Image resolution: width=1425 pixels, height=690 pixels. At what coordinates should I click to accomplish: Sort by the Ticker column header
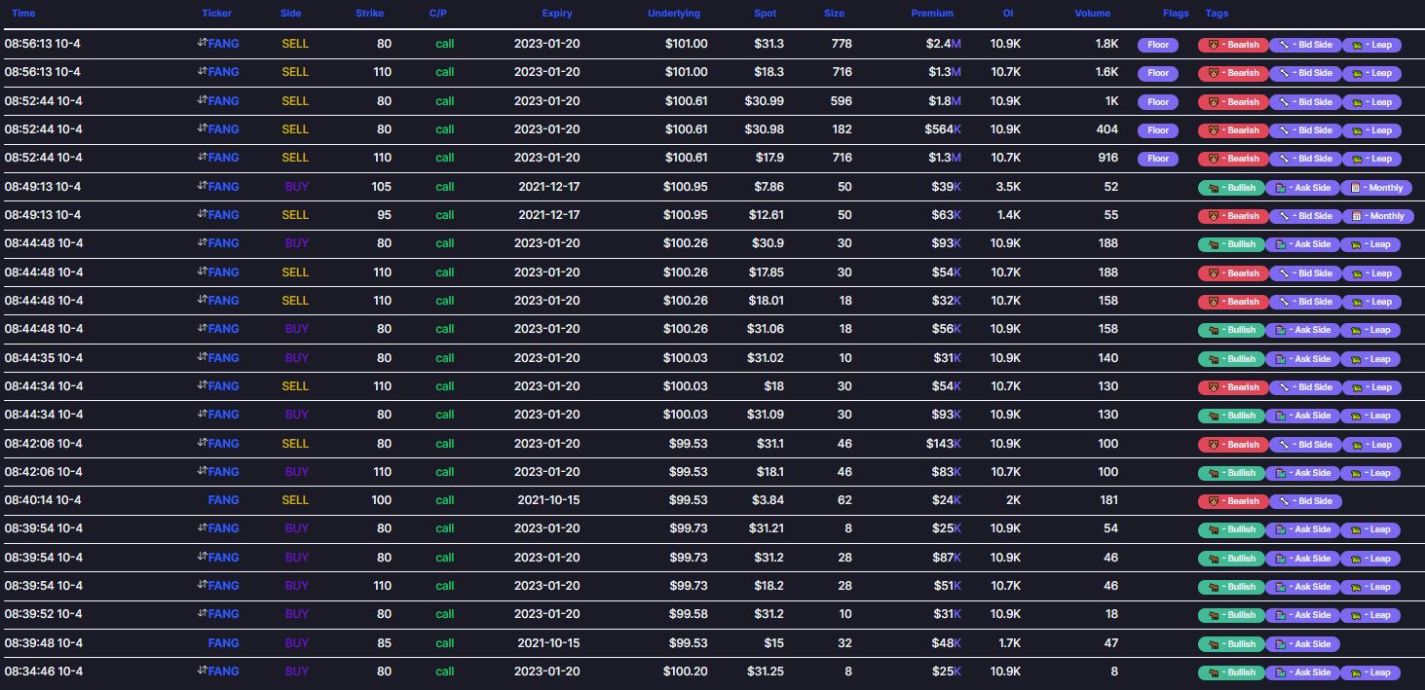(x=217, y=14)
